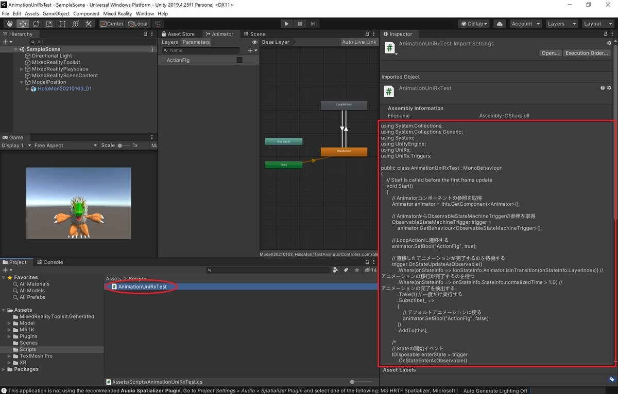618x394 pixels.
Task: Open the Display 1 dropdown in Game view
Action: [x=16, y=146]
